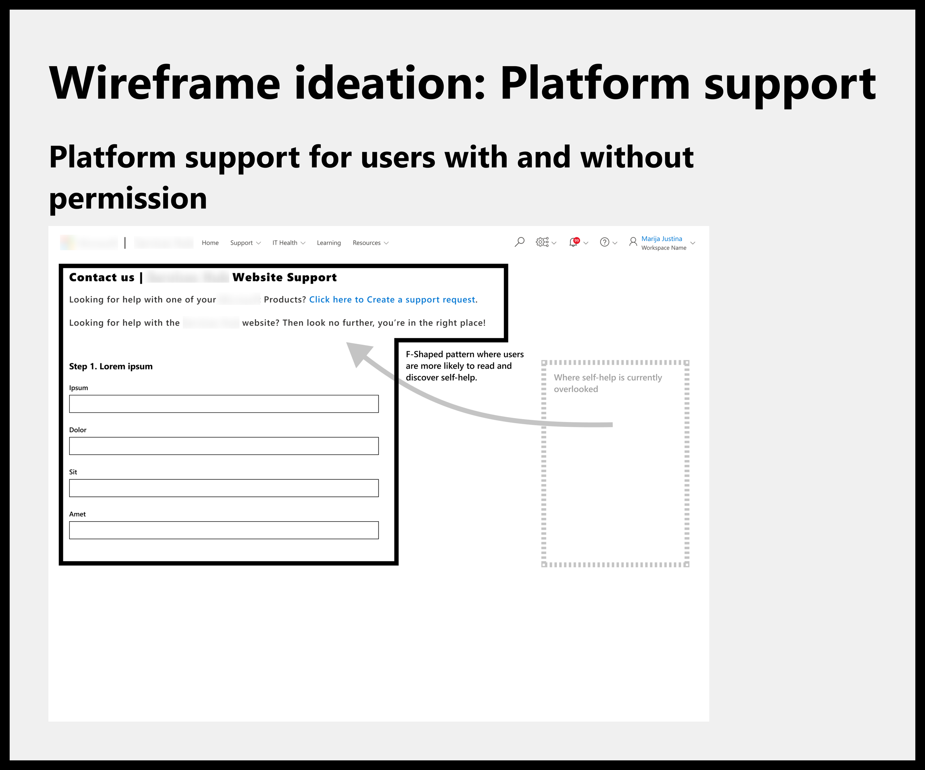Open the Learning nav item
The width and height of the screenshot is (925, 770).
[329, 243]
